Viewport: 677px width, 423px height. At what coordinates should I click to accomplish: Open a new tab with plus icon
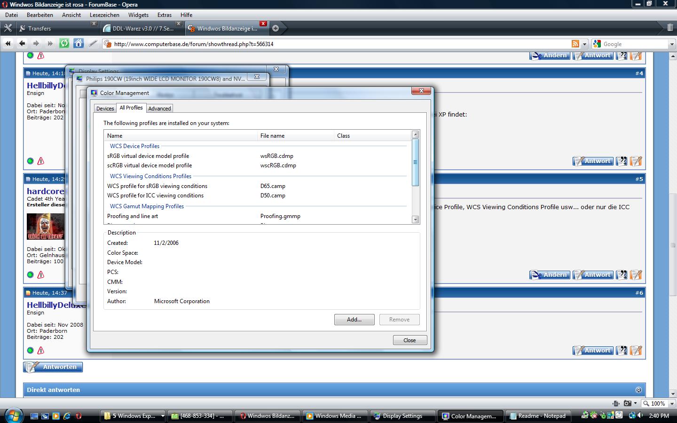(x=276, y=28)
